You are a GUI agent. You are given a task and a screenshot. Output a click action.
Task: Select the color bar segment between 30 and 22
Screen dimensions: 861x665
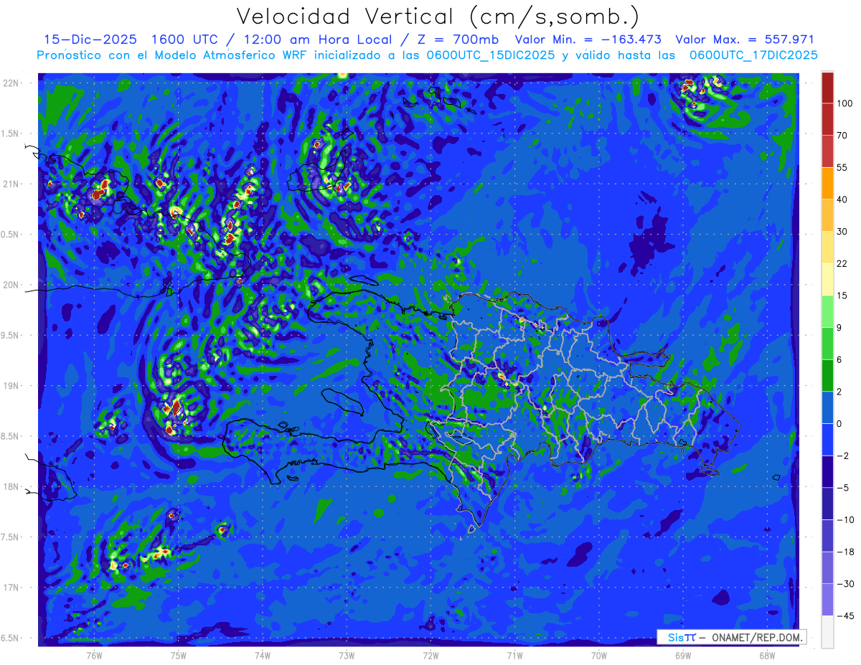pyautogui.click(x=827, y=247)
